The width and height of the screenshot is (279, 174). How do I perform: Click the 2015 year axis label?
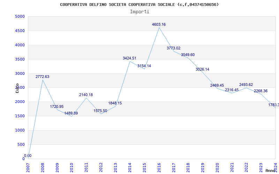coord(144,168)
